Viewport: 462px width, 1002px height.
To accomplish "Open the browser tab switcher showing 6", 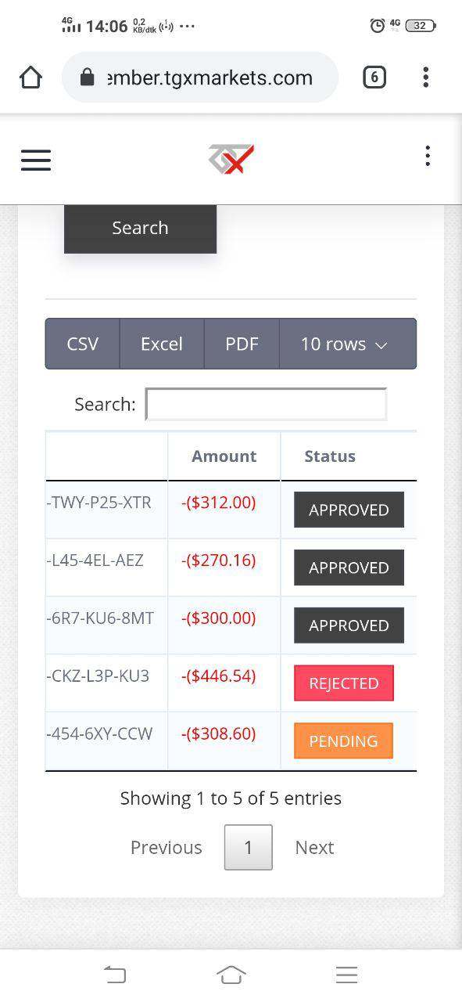I will click(374, 77).
